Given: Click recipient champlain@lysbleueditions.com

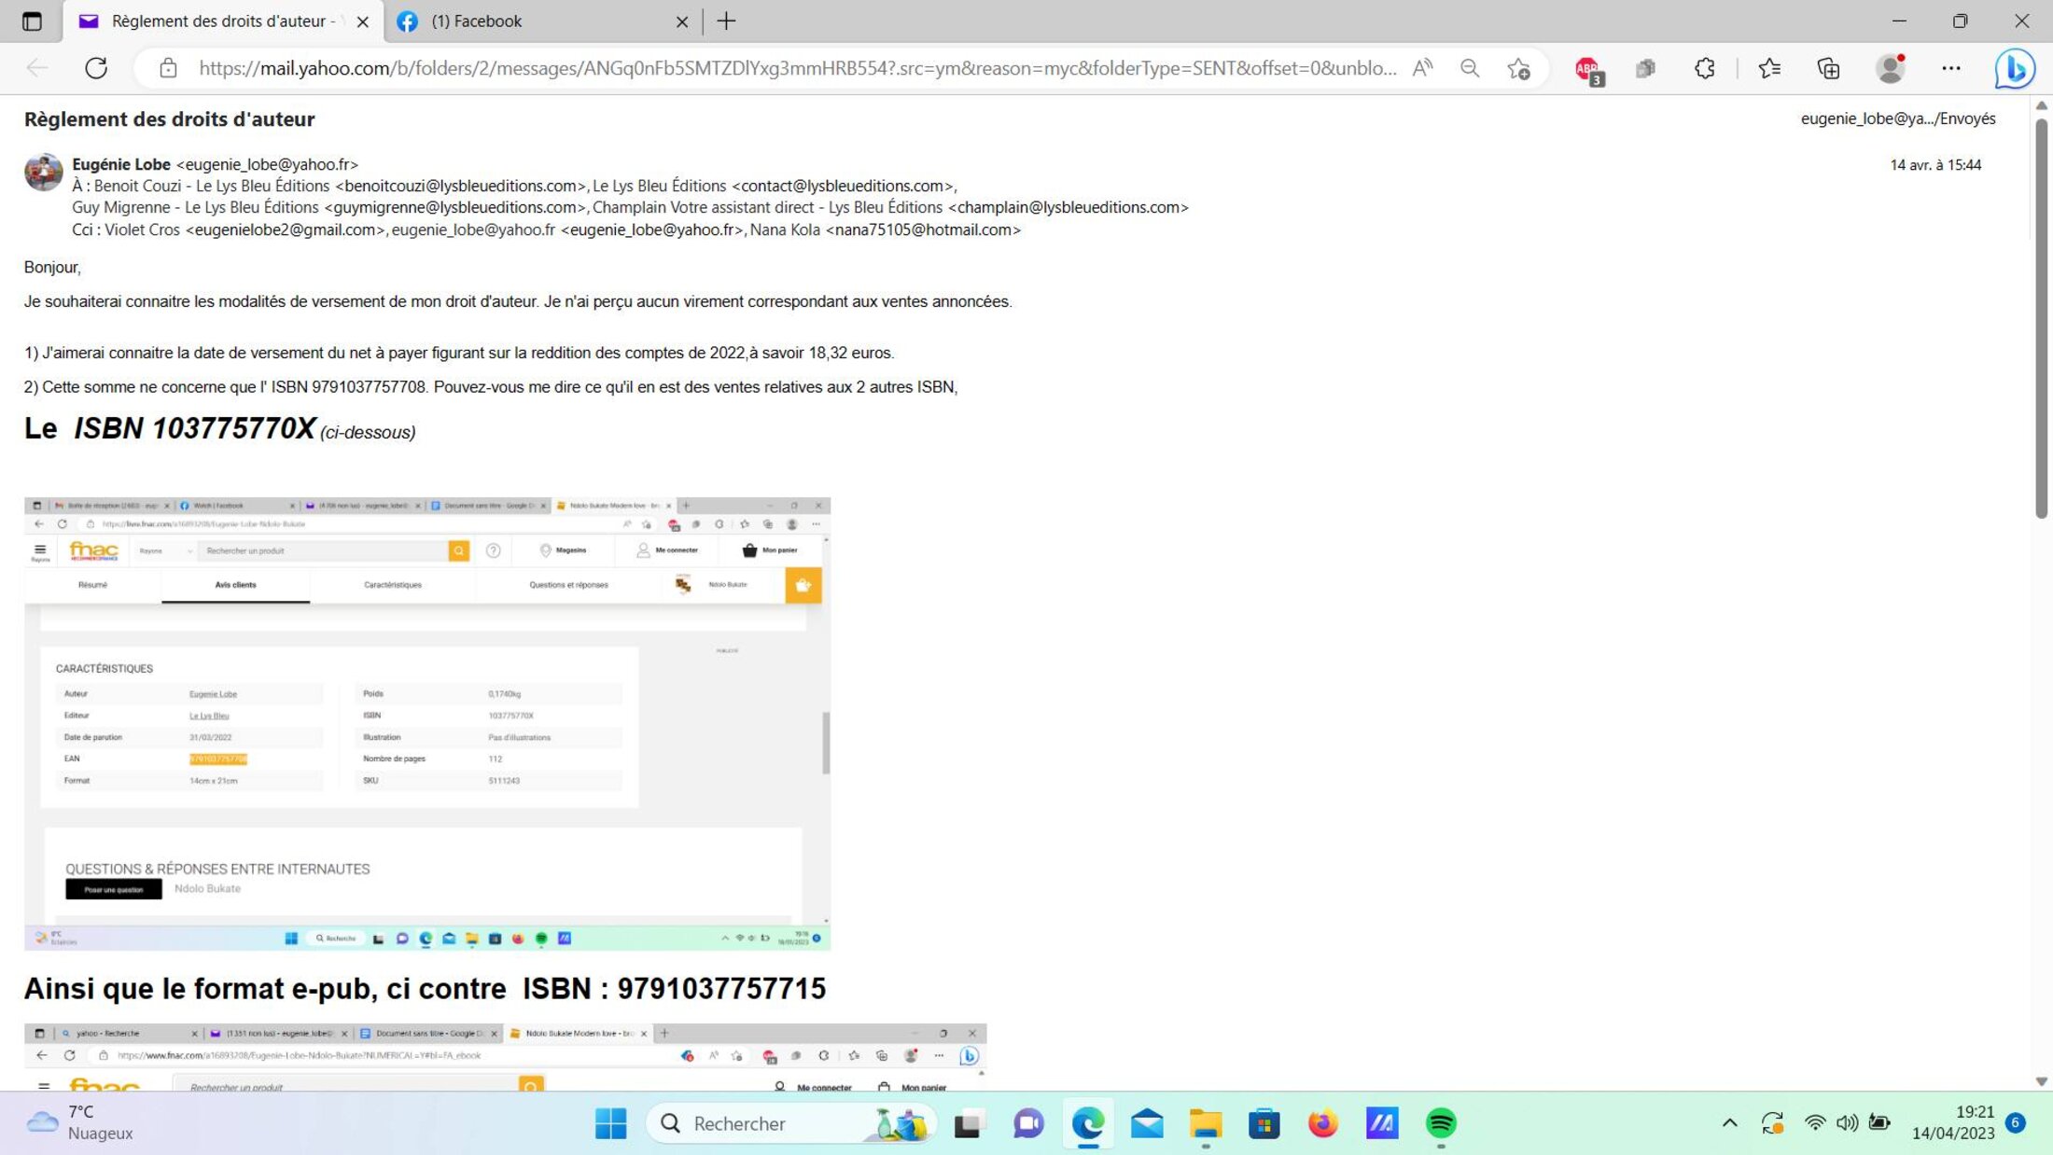Looking at the screenshot, I should pyautogui.click(x=1068, y=207).
